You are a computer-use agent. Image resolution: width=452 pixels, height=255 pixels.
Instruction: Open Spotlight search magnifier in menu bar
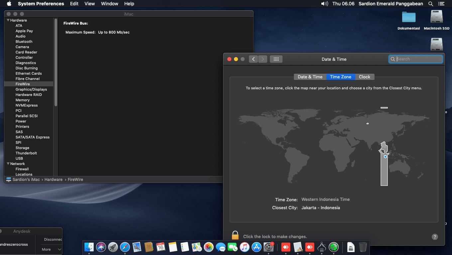[431, 4]
